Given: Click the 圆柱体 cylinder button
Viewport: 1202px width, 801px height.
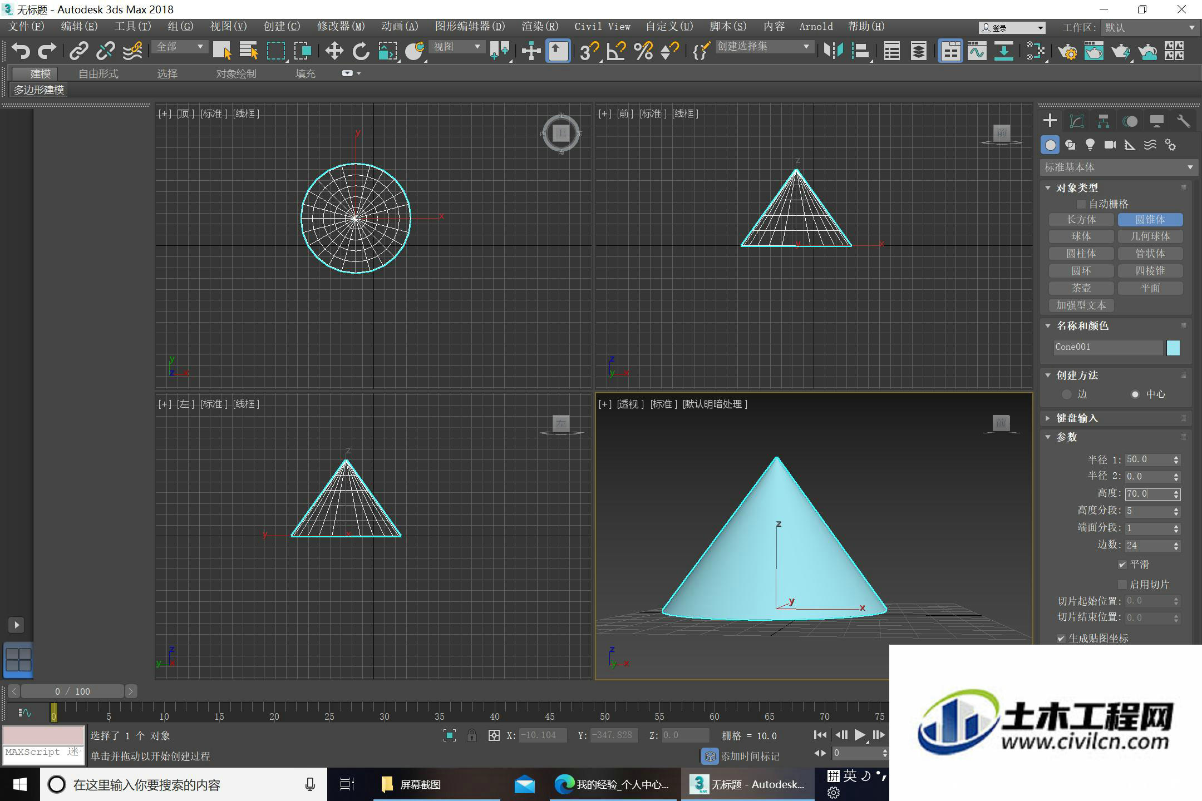Looking at the screenshot, I should 1081,254.
